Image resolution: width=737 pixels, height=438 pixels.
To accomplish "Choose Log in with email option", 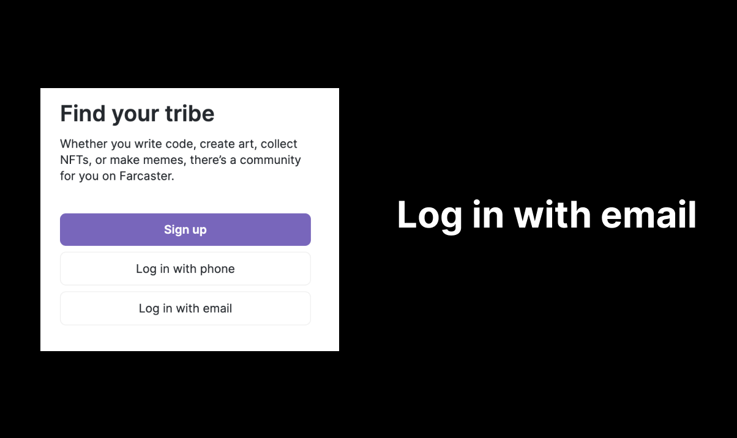I will point(185,308).
